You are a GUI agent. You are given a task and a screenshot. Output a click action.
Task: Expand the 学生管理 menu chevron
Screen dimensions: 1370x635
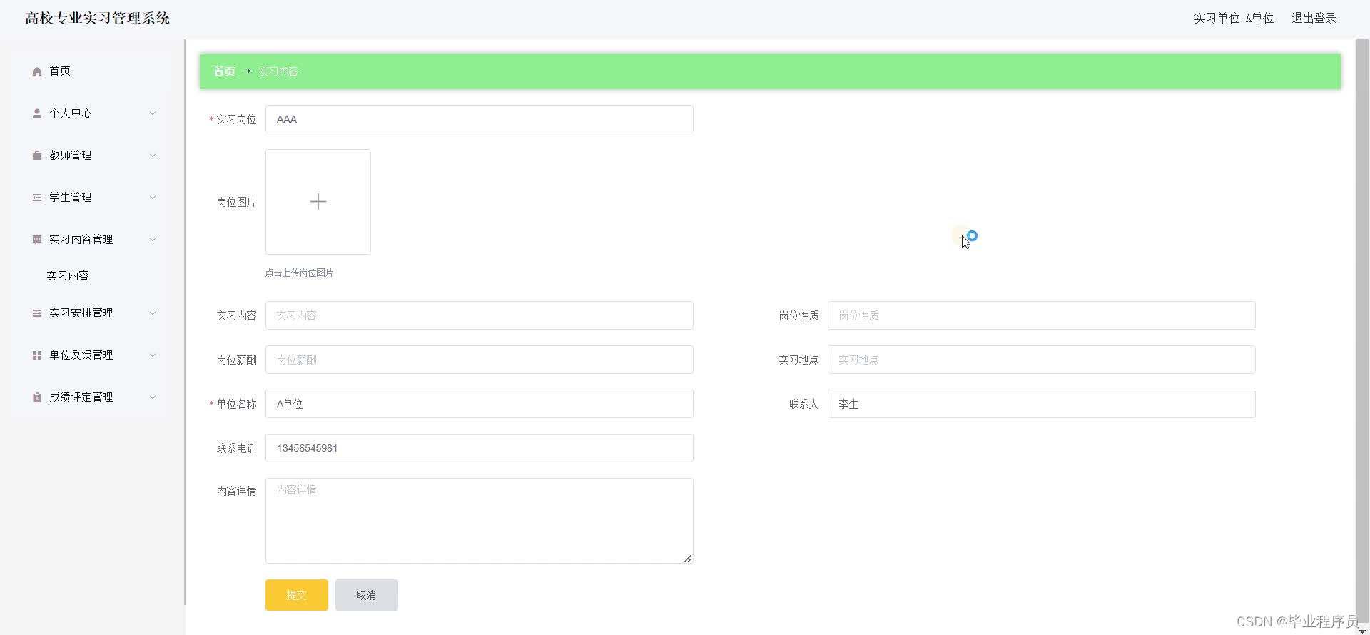(153, 198)
